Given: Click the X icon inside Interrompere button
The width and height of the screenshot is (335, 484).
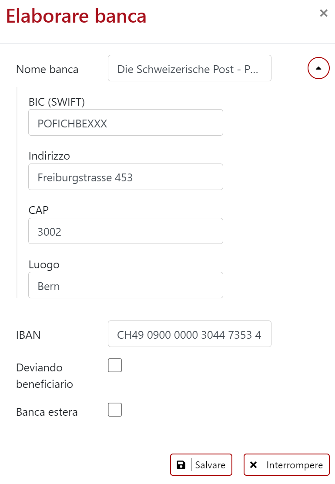Looking at the screenshot, I should [254, 464].
